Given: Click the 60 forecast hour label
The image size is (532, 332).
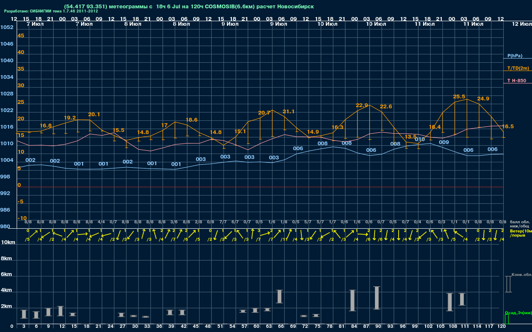Looking at the screenshot, I should pyautogui.click(x=256, y=327).
